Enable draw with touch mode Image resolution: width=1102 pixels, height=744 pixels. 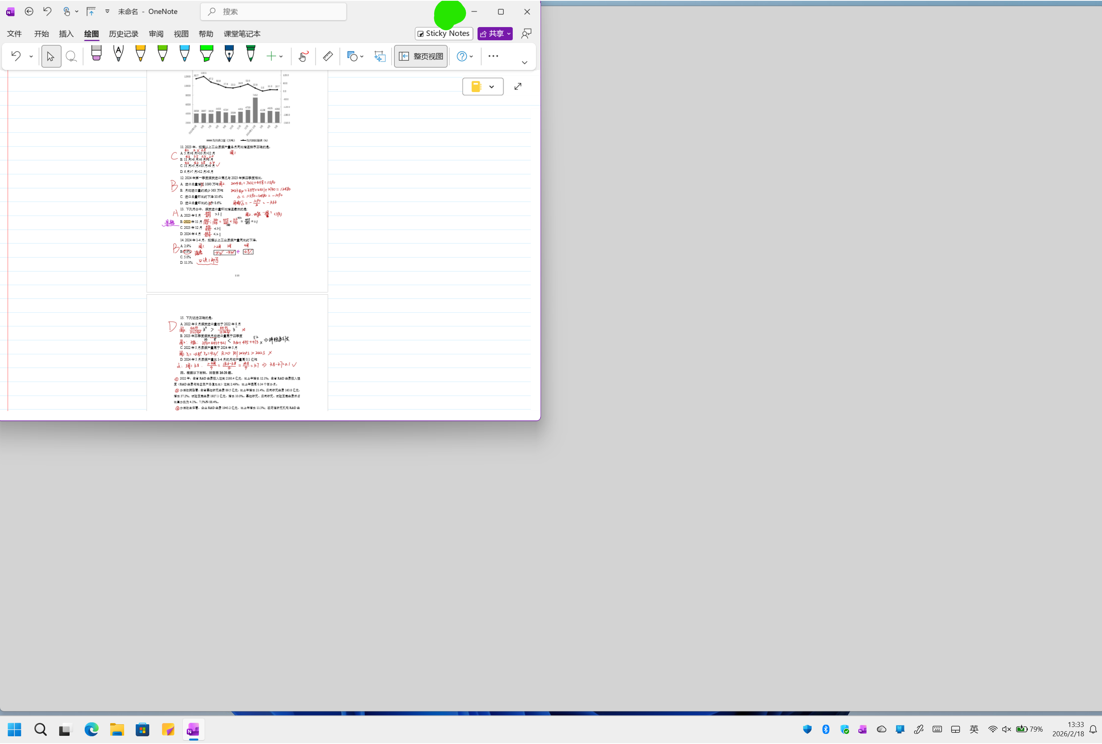tap(303, 56)
